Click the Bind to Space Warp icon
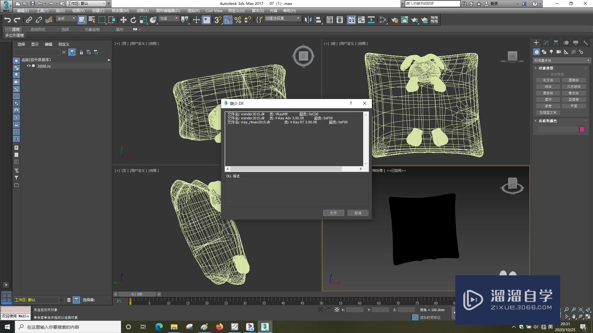This screenshot has height=333, width=593. pos(49,20)
